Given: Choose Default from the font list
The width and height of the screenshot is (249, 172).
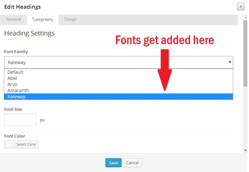Looking at the screenshot, I should click(16, 72).
